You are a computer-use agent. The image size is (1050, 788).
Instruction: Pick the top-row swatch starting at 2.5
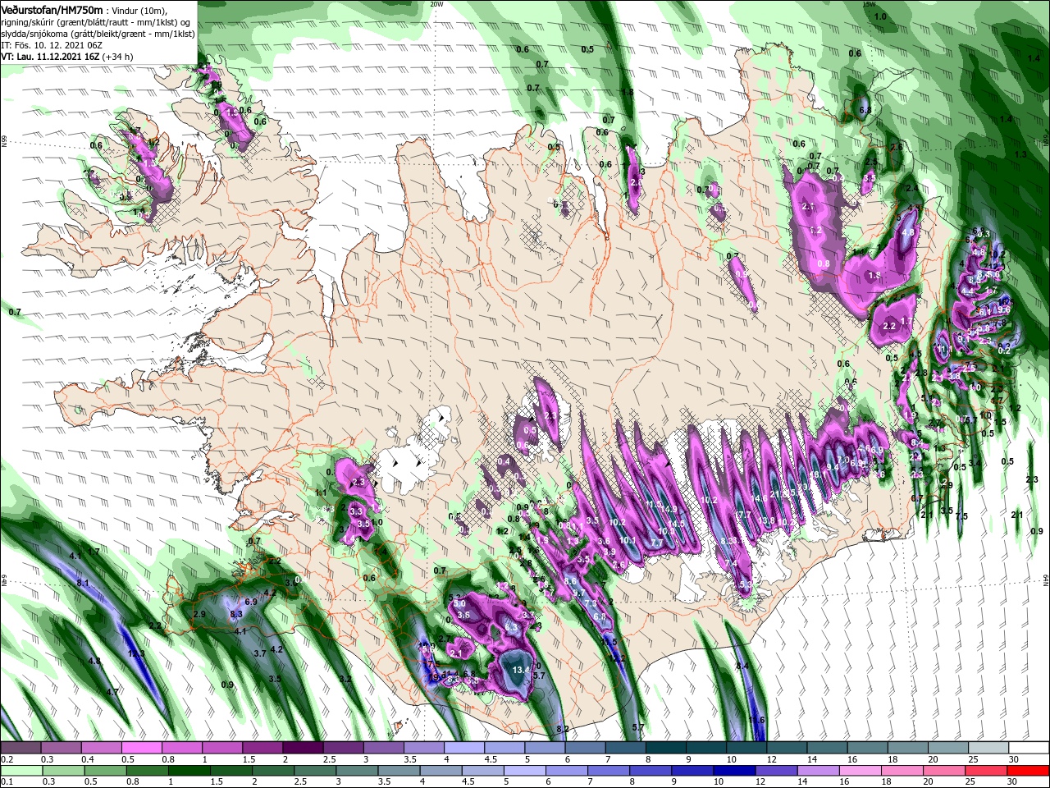[x=343, y=748]
